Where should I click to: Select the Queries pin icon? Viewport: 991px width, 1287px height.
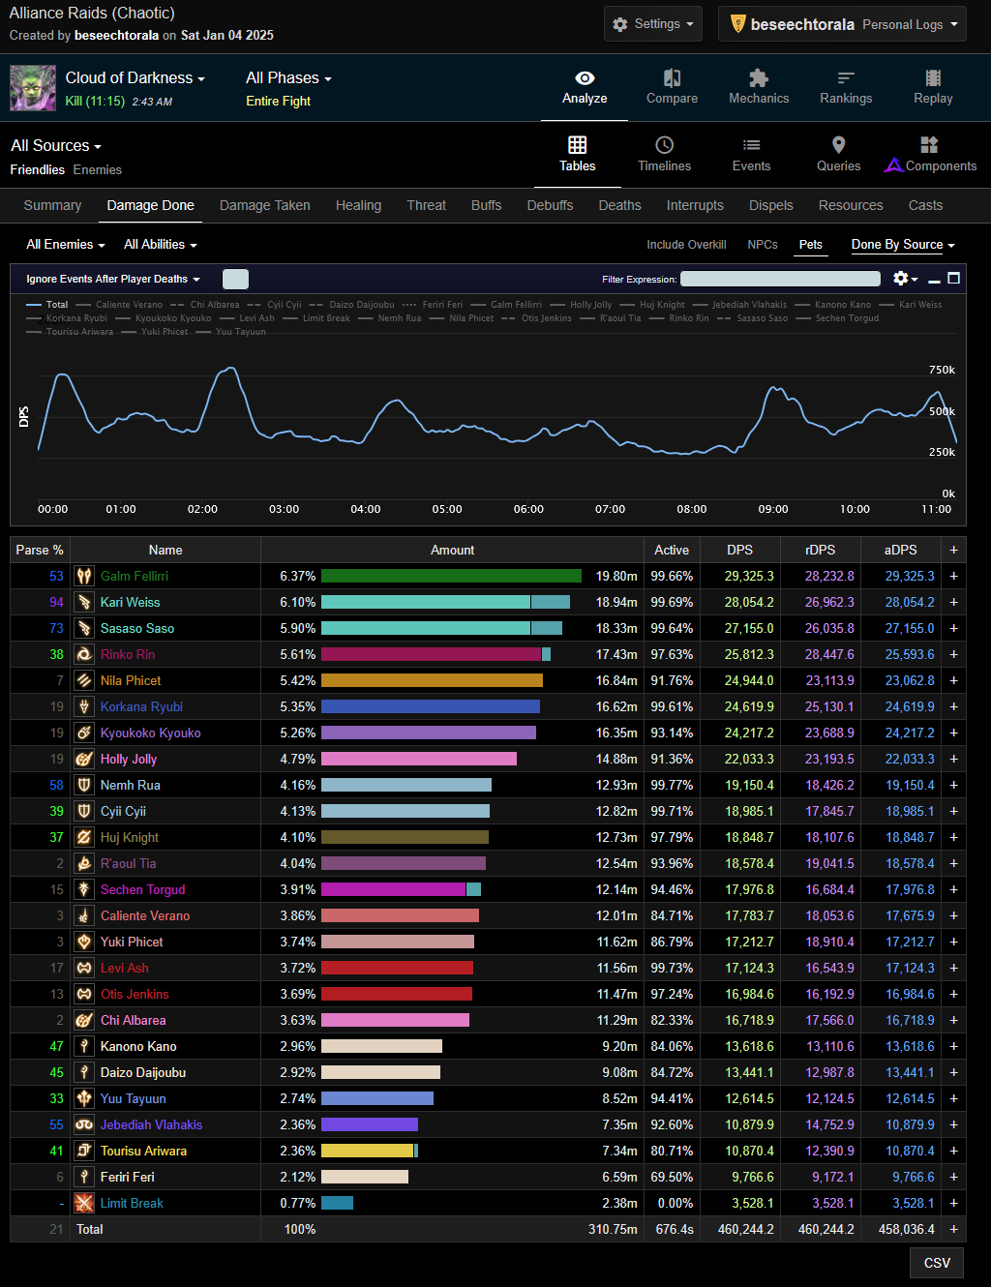click(x=838, y=145)
